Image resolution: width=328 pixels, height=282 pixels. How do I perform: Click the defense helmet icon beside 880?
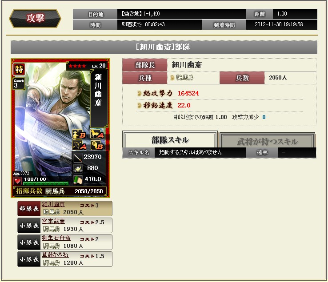(x=78, y=168)
